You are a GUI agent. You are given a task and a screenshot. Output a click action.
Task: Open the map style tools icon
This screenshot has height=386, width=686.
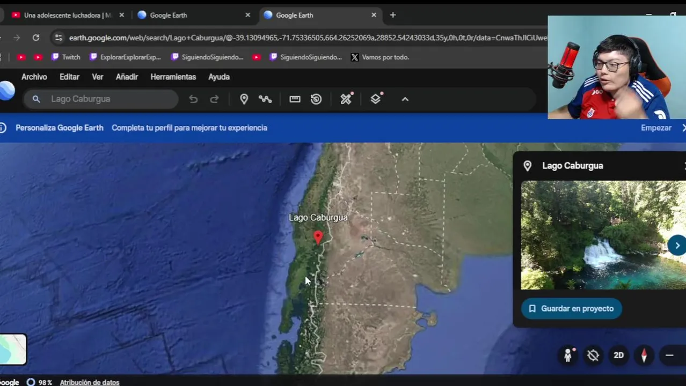click(x=346, y=99)
